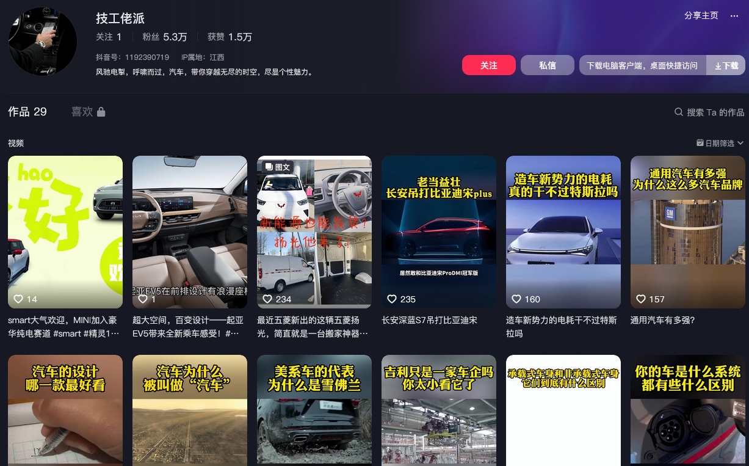Screen dimensions: 749x466
Task: Open 造车新势力的电耗 video thumbnail
Action: pyautogui.click(x=563, y=232)
